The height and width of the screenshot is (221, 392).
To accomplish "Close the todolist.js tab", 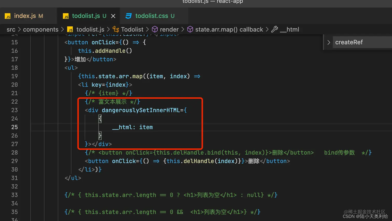I will (113, 16).
